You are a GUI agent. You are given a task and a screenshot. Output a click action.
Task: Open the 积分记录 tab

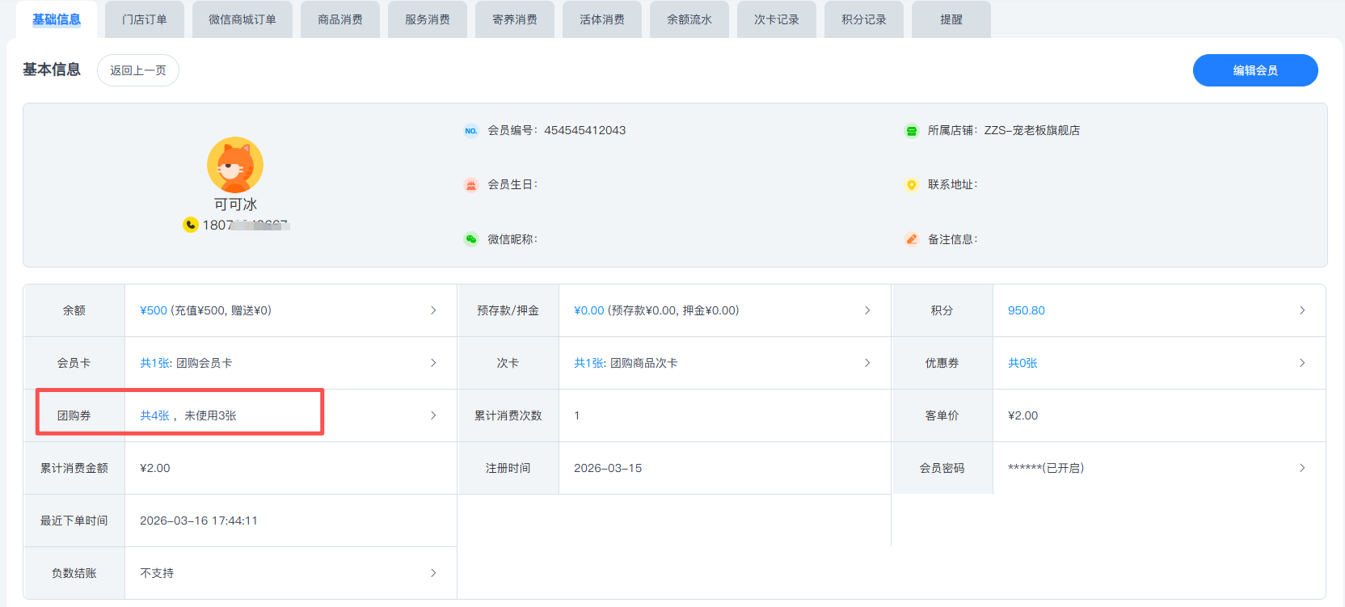tap(863, 19)
